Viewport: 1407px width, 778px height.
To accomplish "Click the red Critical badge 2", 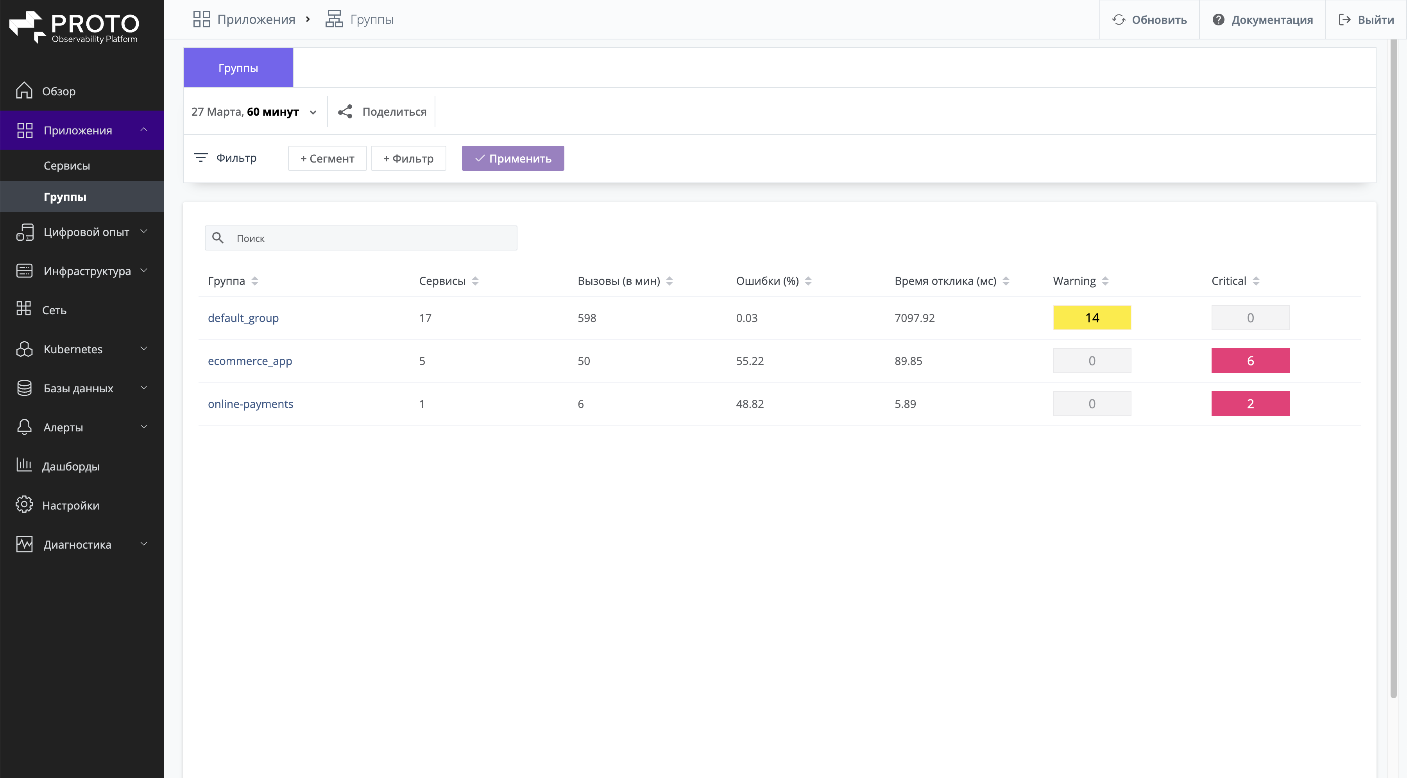I will [1250, 404].
